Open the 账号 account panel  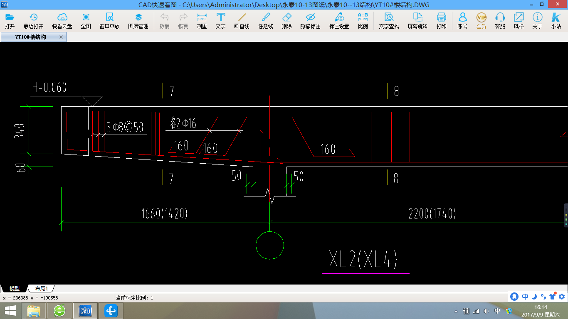click(462, 21)
